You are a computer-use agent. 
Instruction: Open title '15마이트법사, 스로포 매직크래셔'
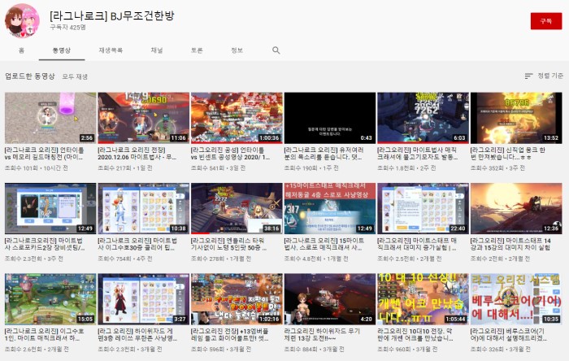[x=324, y=244]
